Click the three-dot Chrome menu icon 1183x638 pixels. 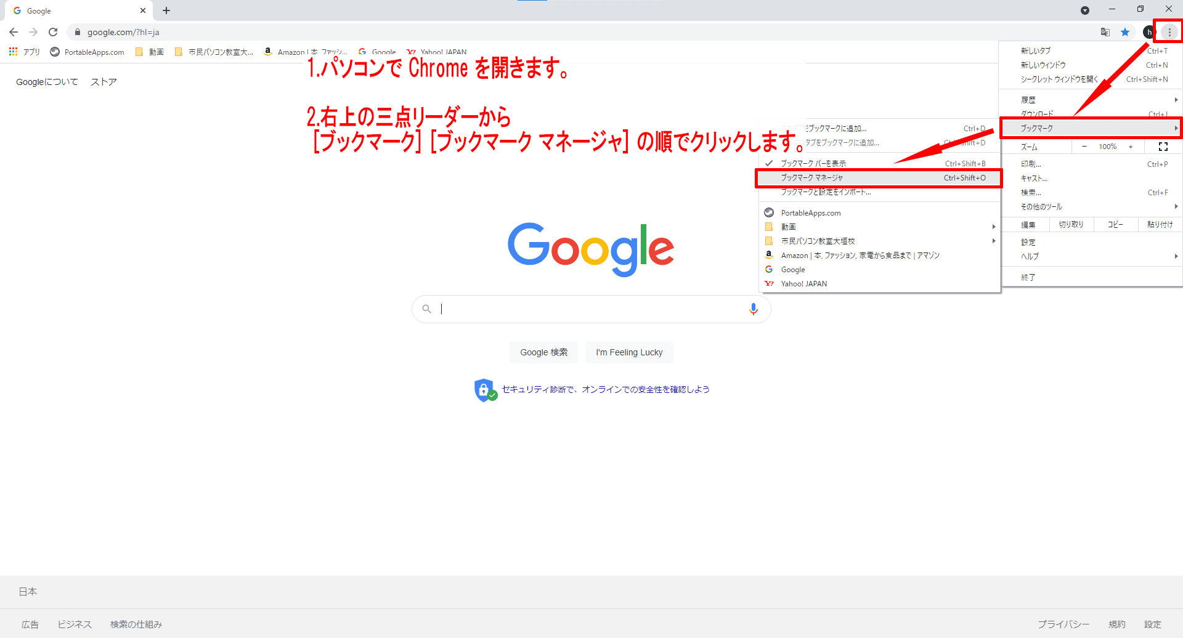(1169, 32)
